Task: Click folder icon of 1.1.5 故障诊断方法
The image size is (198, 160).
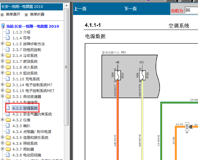Action: (8, 44)
